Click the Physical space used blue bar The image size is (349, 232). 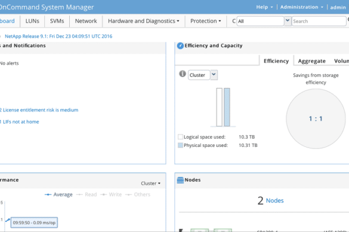[227, 107]
